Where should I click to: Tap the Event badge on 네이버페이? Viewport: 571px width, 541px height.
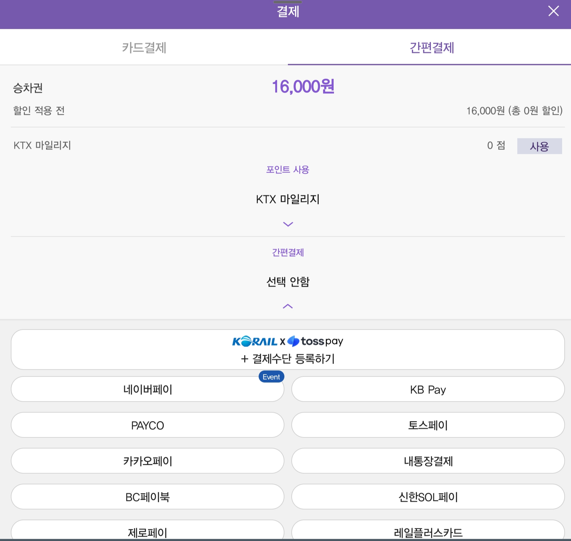[x=271, y=377]
